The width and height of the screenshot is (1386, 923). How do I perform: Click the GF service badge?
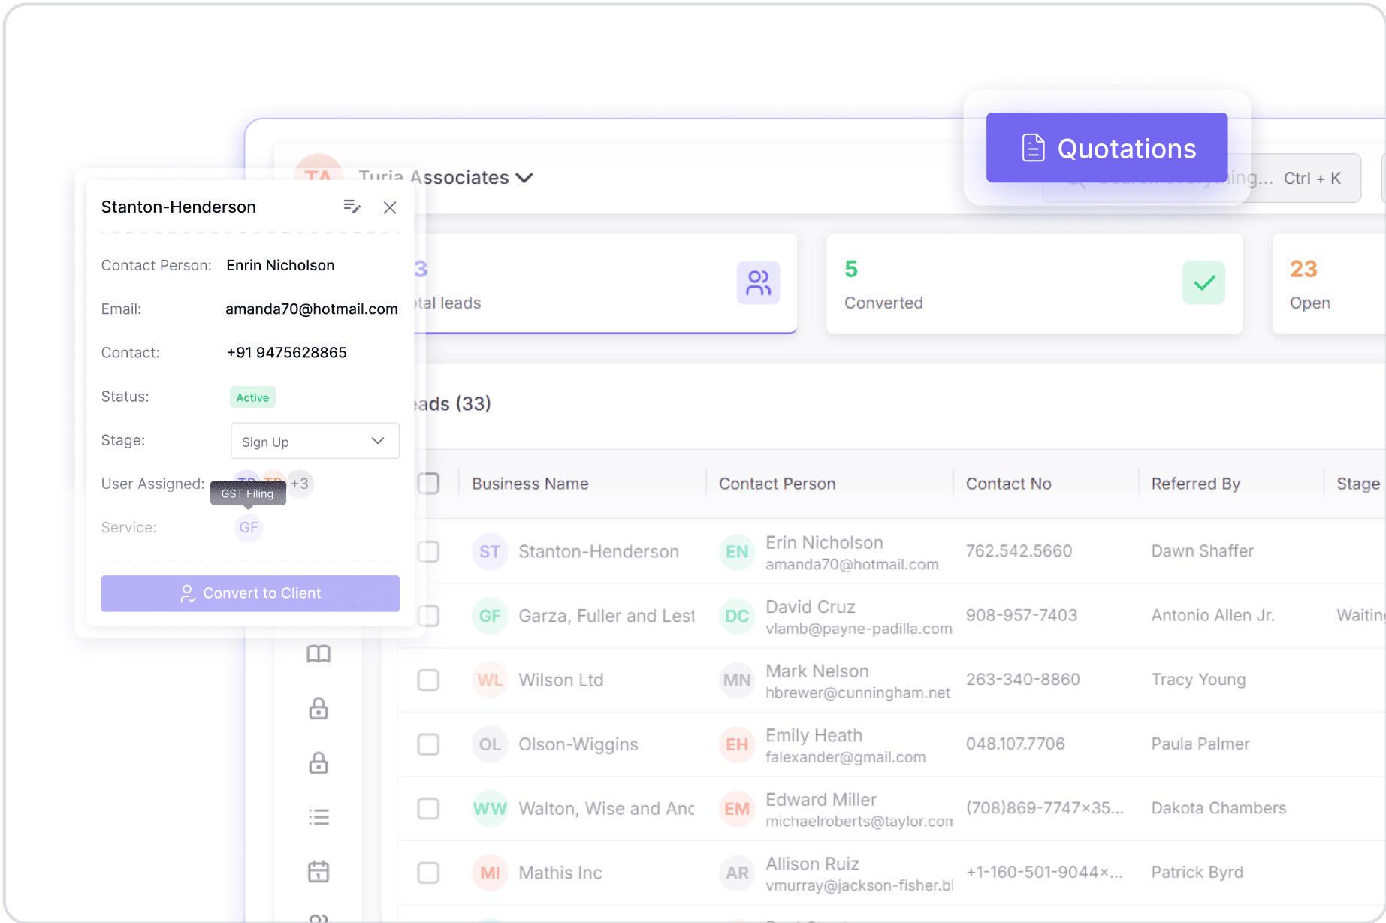(x=249, y=527)
